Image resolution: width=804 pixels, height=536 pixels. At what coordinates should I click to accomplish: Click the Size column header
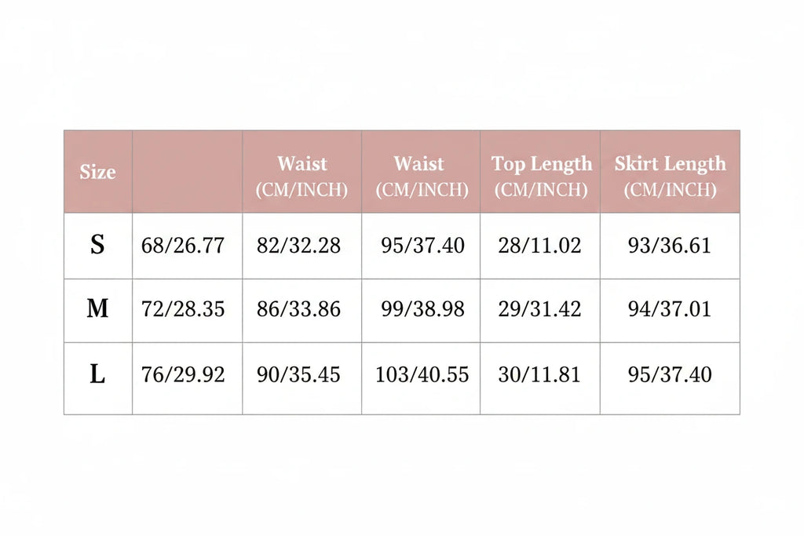click(98, 172)
